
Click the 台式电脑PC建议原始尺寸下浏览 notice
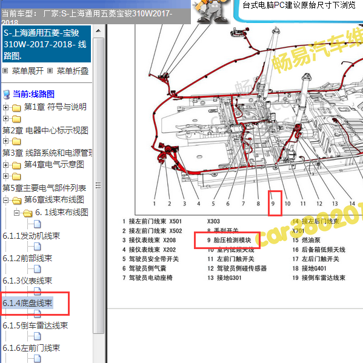[299, 5]
